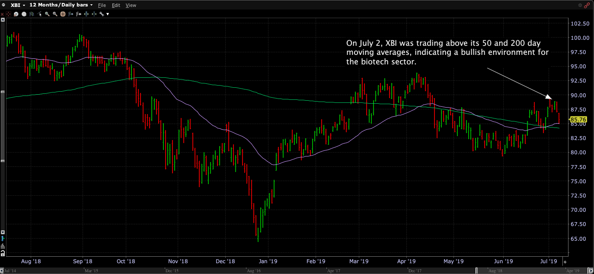Screen dimensions: 594x274
Task: Click the Aug '18 date axis label
Action: point(31,261)
